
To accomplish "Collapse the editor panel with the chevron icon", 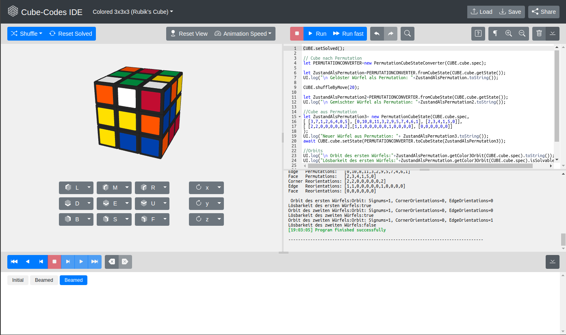I will pos(552,34).
